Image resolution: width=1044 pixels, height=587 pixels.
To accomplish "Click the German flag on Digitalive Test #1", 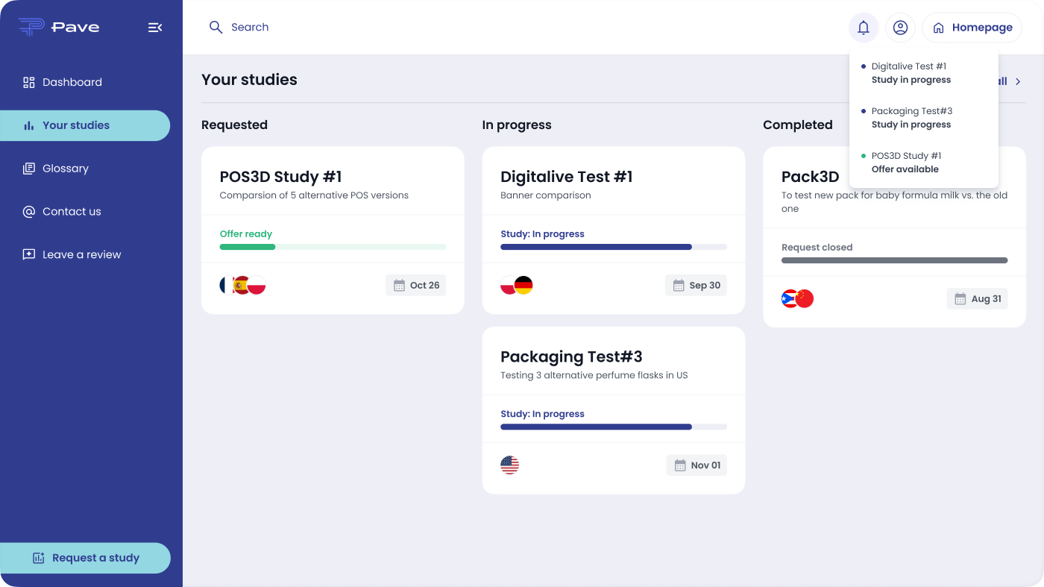I will click(x=523, y=285).
